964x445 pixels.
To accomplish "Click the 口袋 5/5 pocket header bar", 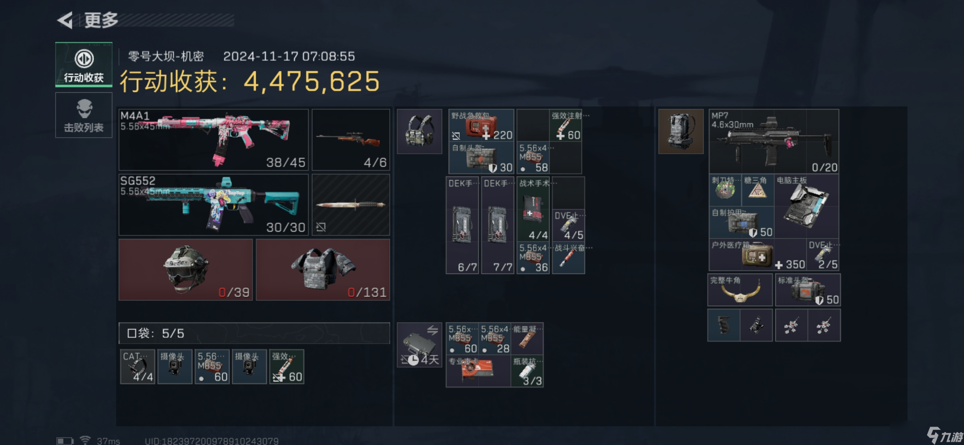I will [254, 333].
